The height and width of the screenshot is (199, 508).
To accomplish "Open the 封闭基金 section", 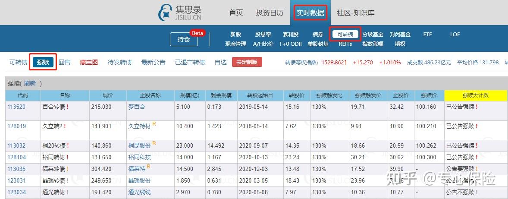I will tap(400, 35).
